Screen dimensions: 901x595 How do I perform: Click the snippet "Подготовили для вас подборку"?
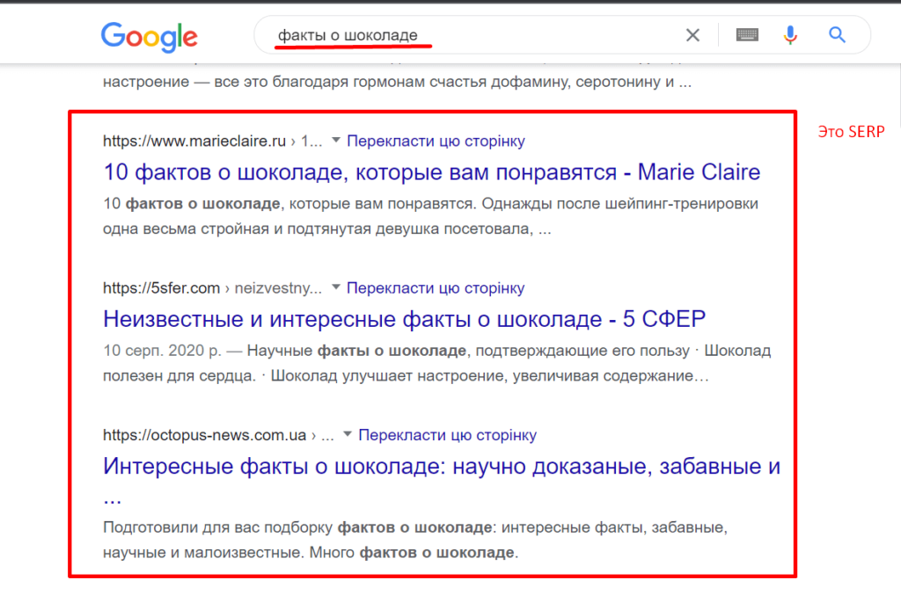[415, 540]
